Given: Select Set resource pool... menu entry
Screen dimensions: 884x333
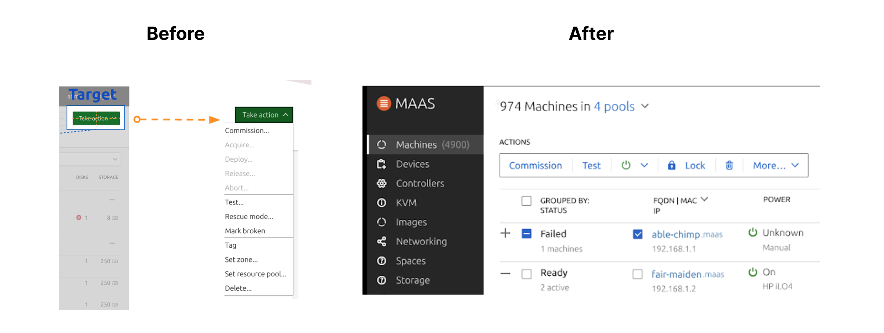Looking at the screenshot, I should 255,274.
